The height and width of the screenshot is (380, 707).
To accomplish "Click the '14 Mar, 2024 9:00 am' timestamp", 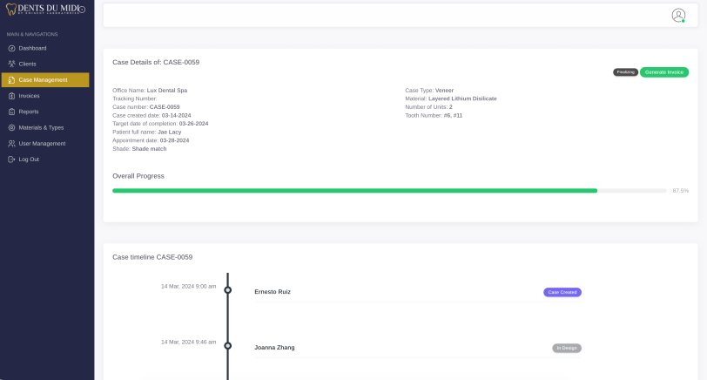I will point(188,287).
